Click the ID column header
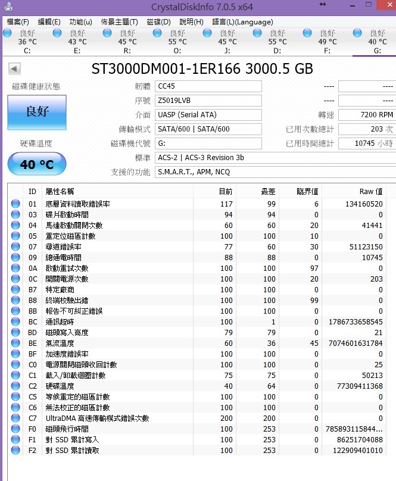 (x=32, y=192)
